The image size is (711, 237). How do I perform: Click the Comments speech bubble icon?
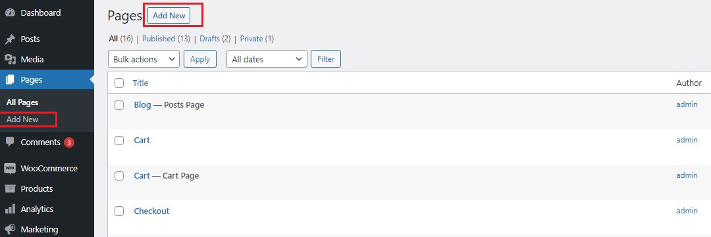point(10,142)
